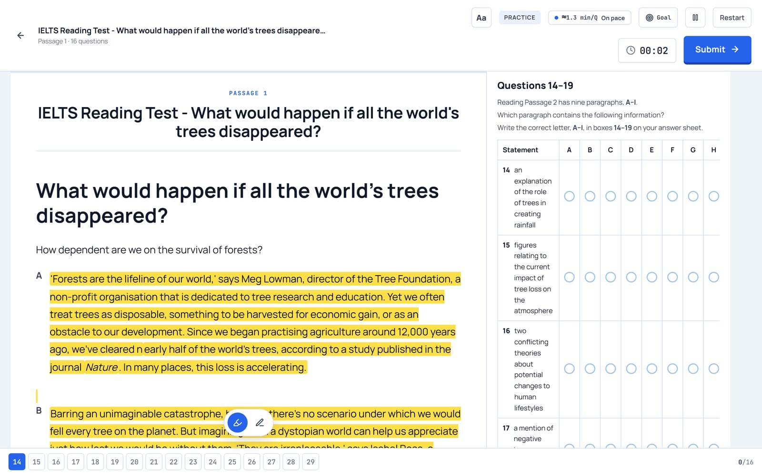Click paragraph label B
The height and width of the screenshot is (476, 762).
(x=39, y=410)
